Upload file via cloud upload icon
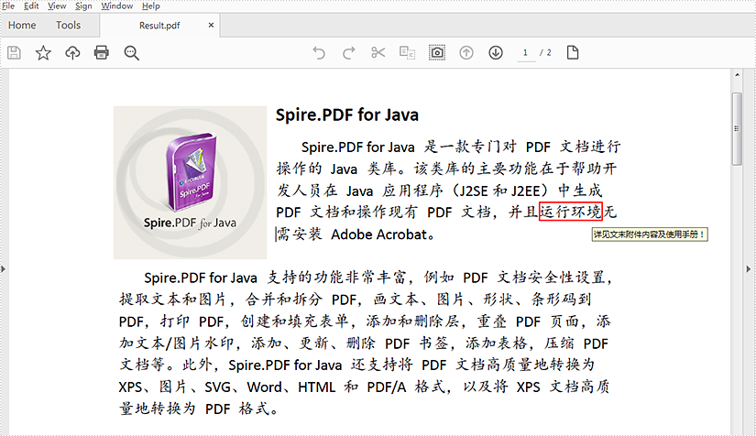 pyautogui.click(x=72, y=52)
